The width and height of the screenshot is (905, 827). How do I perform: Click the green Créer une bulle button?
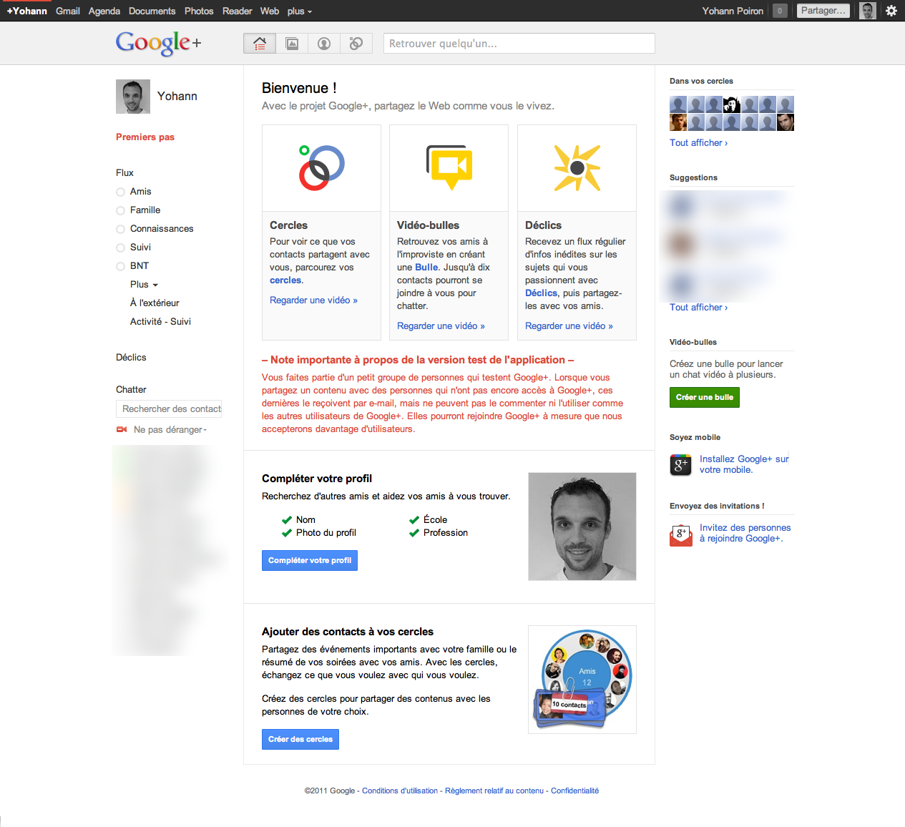[x=705, y=397]
